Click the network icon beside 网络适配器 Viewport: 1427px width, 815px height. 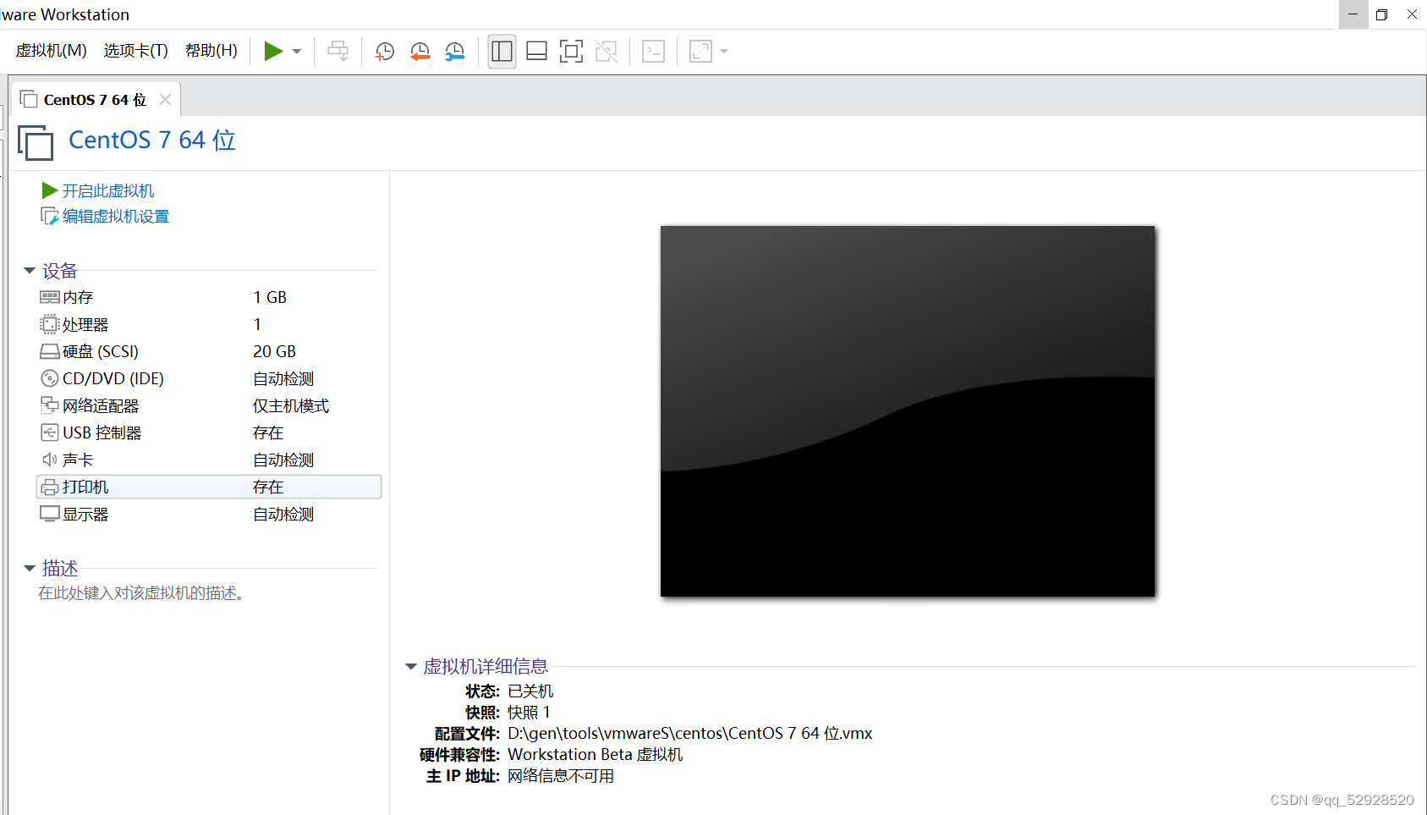[x=50, y=405]
